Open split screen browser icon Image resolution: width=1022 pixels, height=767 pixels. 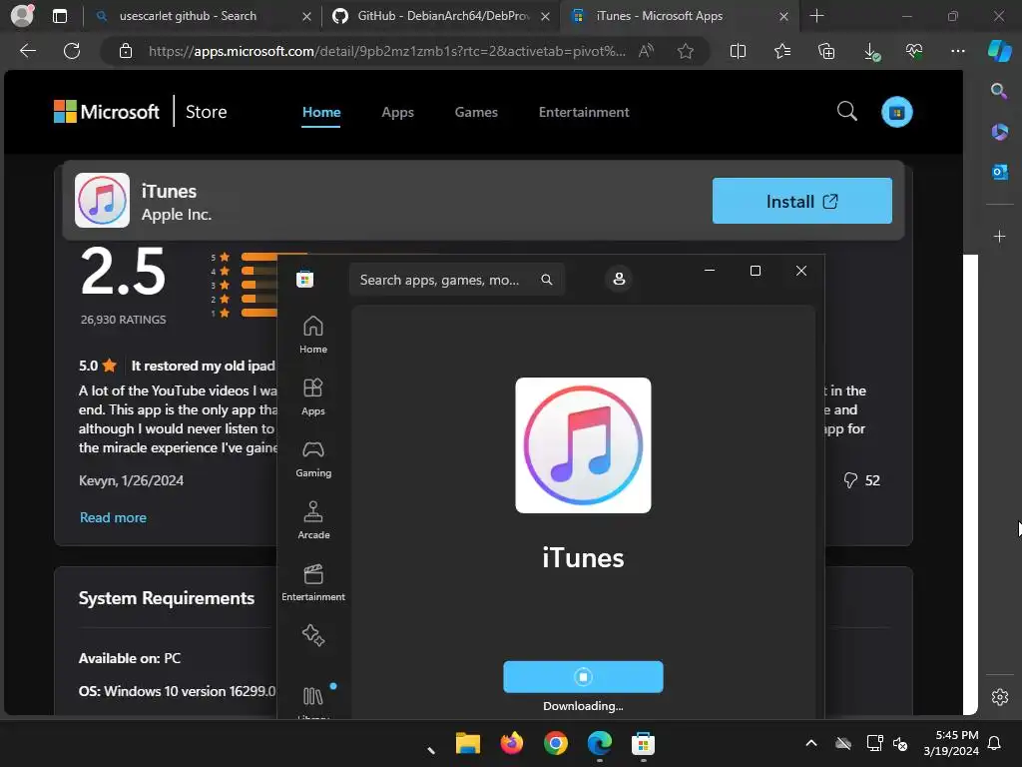738,51
